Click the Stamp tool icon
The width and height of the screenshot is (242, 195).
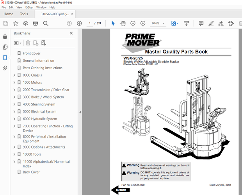(x=231, y=23)
